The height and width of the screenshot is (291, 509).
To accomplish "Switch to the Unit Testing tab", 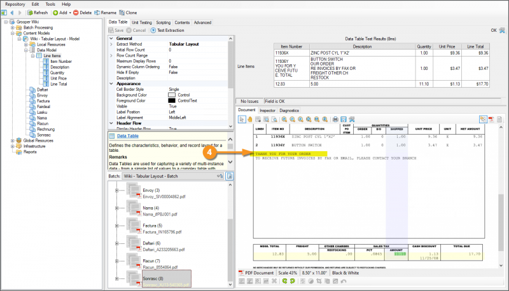I will pyautogui.click(x=142, y=23).
